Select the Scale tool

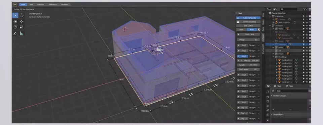22,27
